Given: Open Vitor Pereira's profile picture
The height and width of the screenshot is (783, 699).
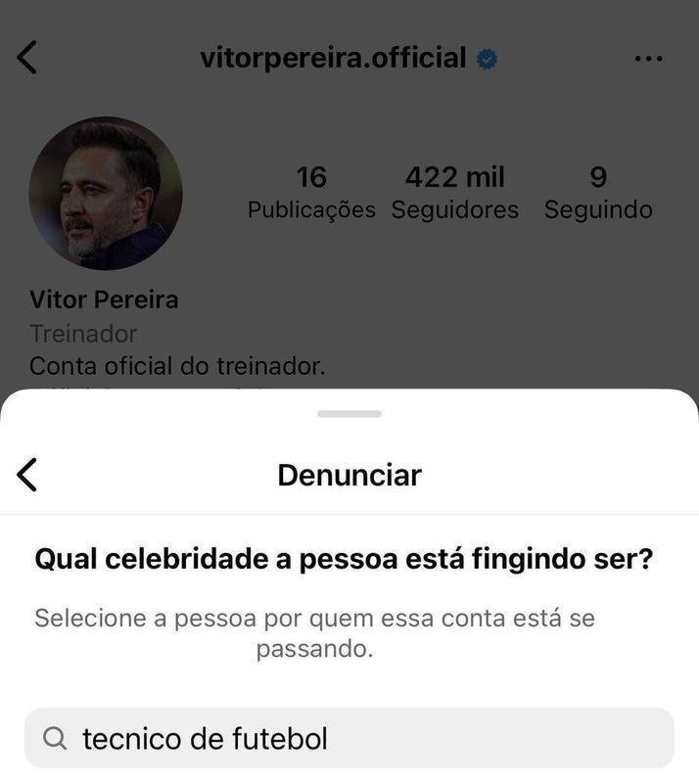Looking at the screenshot, I should [x=108, y=192].
